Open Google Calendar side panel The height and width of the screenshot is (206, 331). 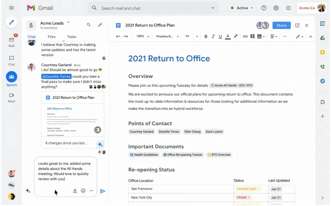[x=322, y=24]
